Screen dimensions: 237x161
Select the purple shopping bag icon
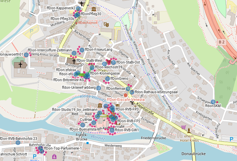54,157
